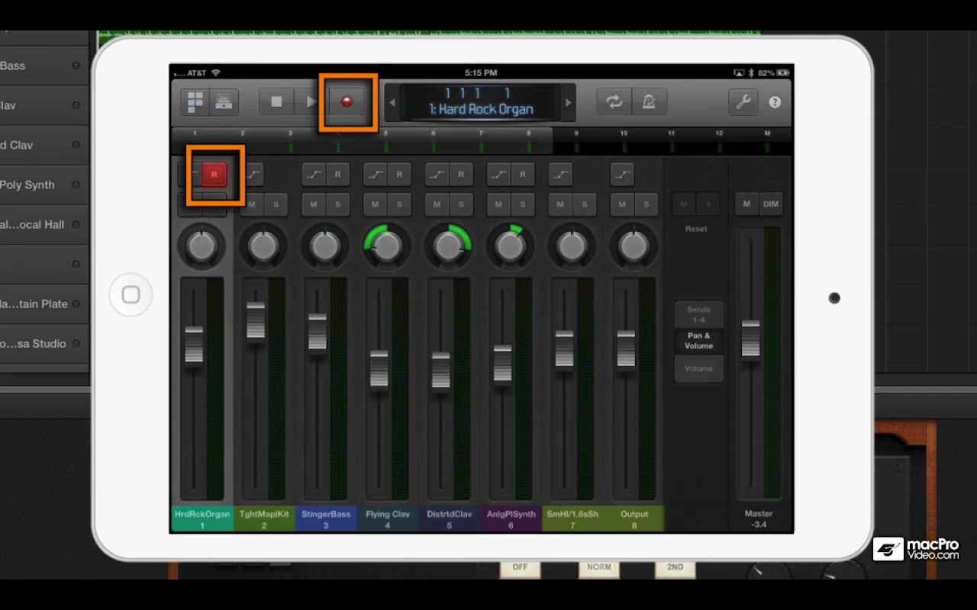Click circle icon on background ...sa Studio track
977x610 pixels.
pos(76,343)
